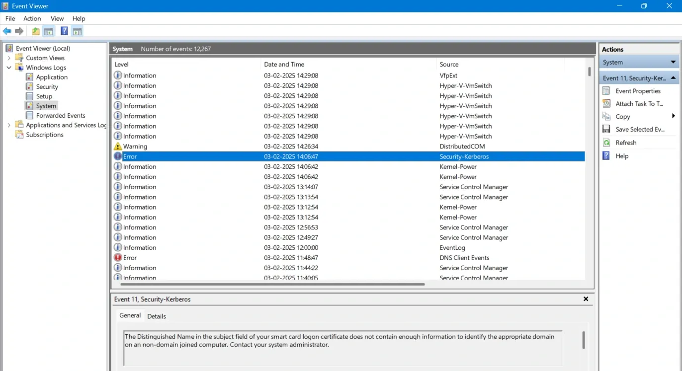
Task: Close the event preview pane
Action: [x=586, y=299]
